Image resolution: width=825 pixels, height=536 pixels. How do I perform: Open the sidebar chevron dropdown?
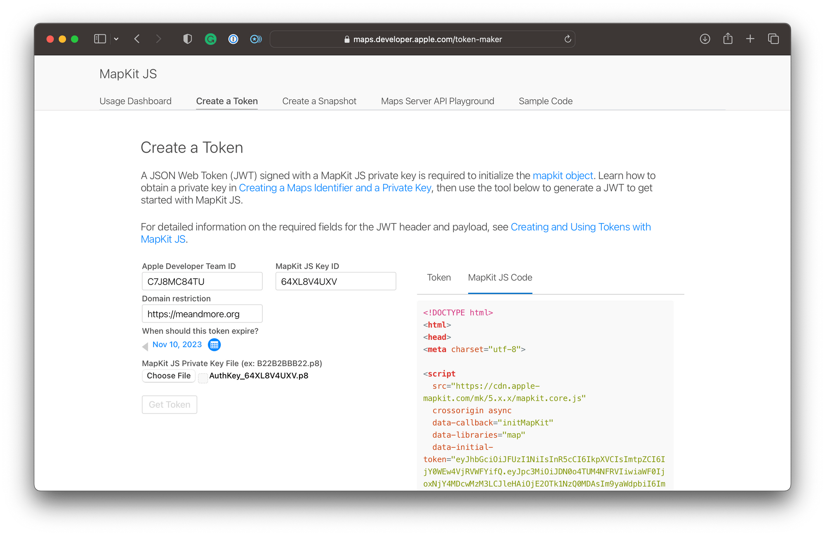[x=116, y=39]
